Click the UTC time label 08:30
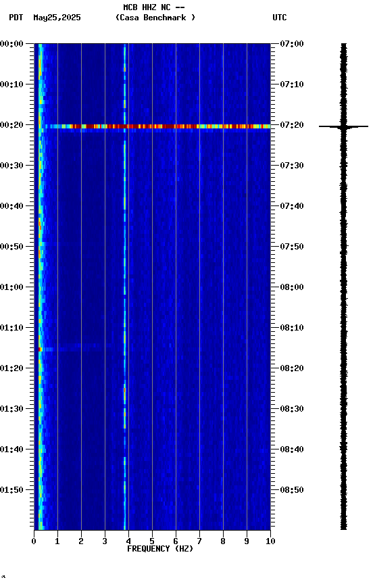The height and width of the screenshot is (584, 373). [291, 409]
